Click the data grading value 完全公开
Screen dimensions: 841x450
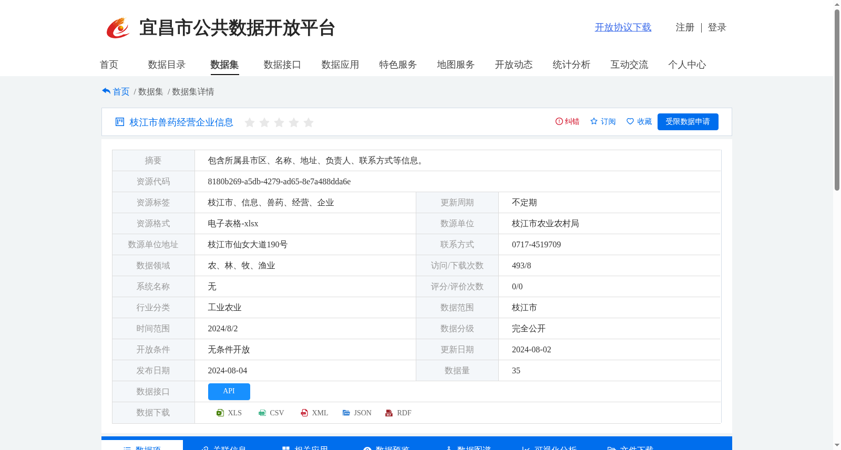pyautogui.click(x=529, y=329)
